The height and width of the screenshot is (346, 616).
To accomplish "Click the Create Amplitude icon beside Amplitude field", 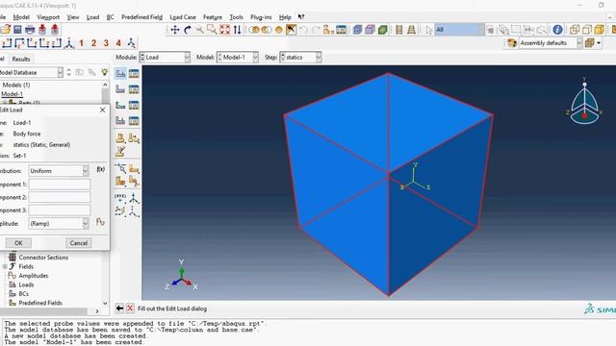I will click(100, 223).
